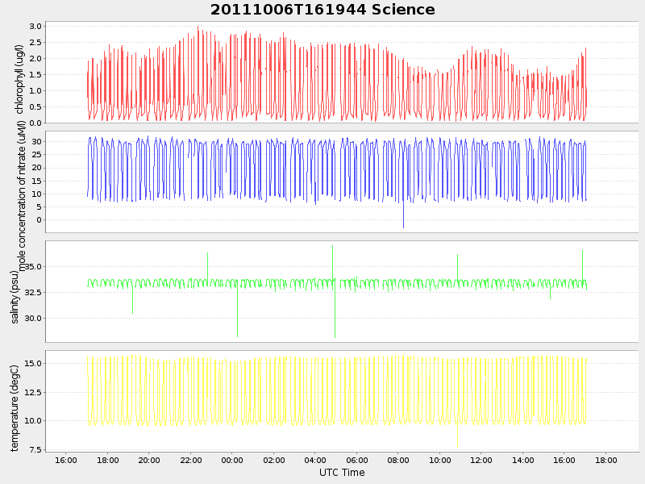Select the 25 tick on nitrate axis
This screenshot has width=645, height=484.
pos(37,155)
